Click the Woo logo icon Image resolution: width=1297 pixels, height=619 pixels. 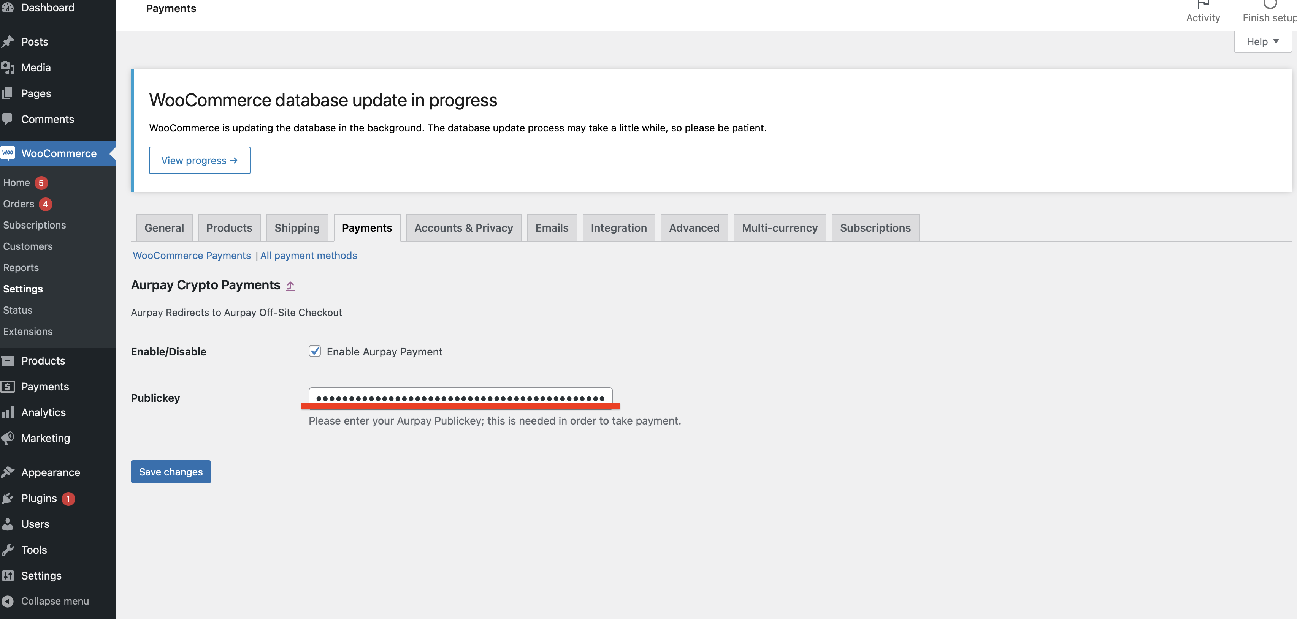point(8,153)
